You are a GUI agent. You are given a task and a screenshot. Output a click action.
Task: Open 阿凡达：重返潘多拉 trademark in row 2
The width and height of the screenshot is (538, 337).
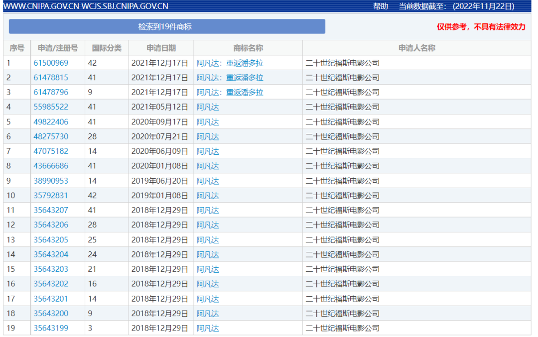point(230,78)
